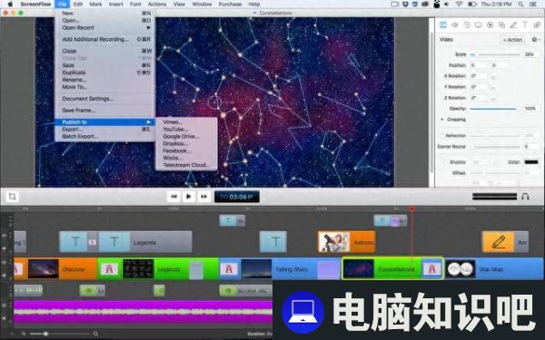Image resolution: width=545 pixels, height=340 pixels.
Task: Open the Media Library tab icon
Action: coord(537,25)
